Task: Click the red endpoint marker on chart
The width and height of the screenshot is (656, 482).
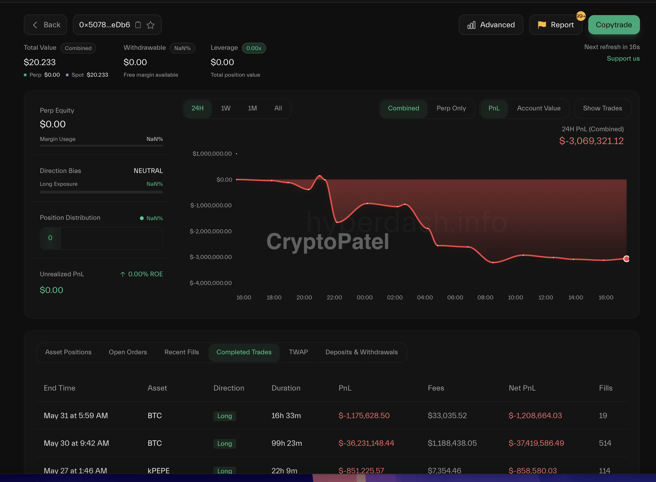Action: [x=626, y=259]
